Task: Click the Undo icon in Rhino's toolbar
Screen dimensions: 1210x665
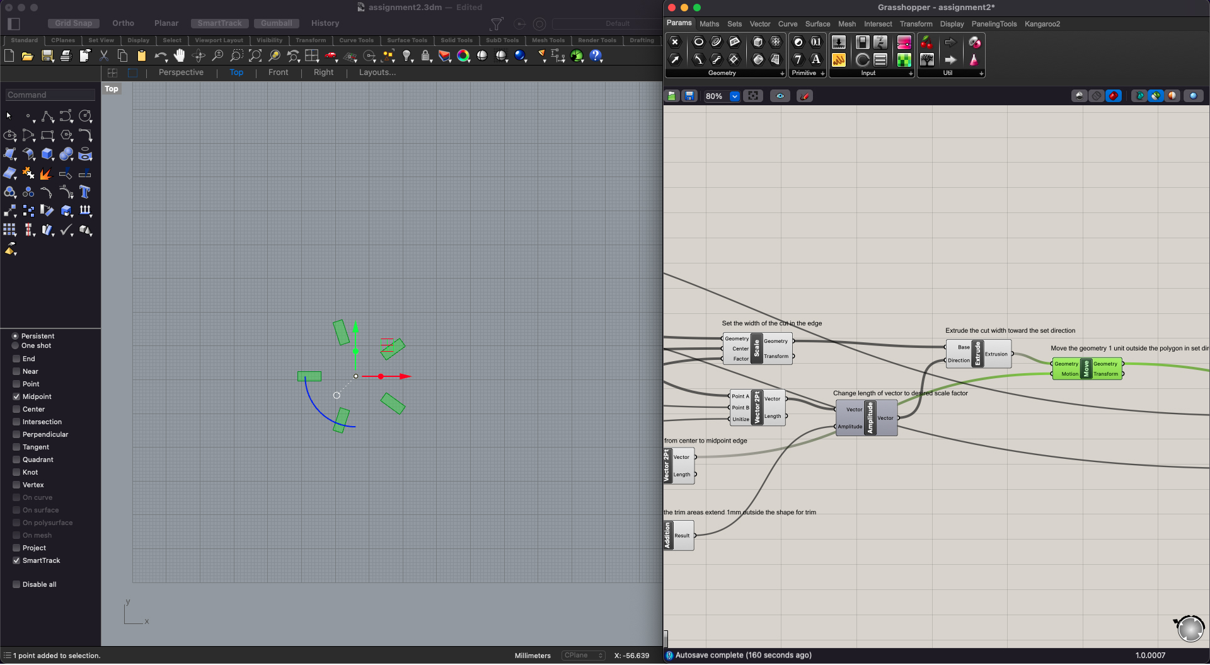Action: 161,55
